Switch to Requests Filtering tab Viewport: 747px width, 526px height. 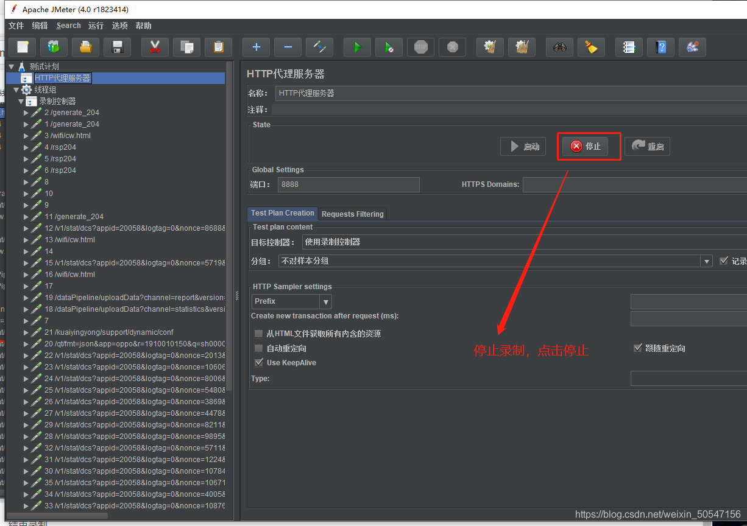pyautogui.click(x=352, y=214)
